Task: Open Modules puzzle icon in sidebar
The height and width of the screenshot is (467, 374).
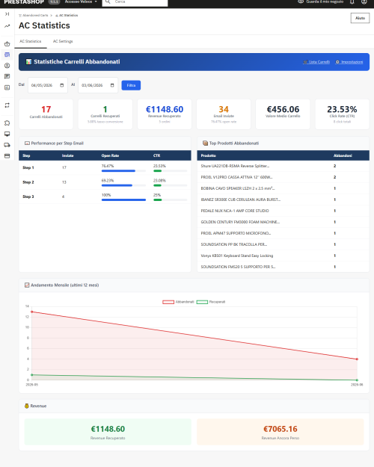Action: [x=7, y=123]
